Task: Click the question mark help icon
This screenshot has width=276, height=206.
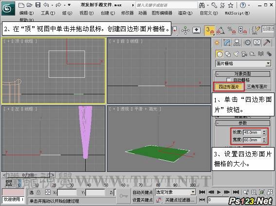Action: pos(243,5)
